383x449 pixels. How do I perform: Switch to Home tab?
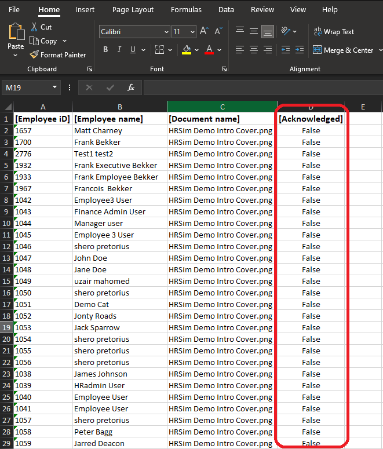[x=49, y=9]
